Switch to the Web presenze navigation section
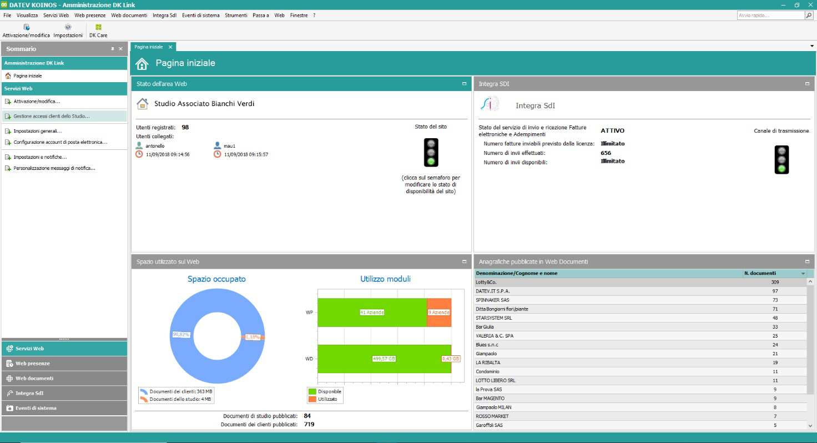This screenshot has width=817, height=443. (64, 364)
